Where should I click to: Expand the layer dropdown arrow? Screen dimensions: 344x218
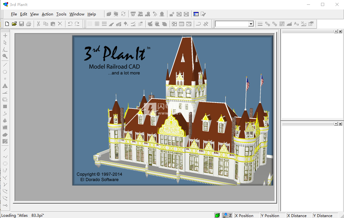coord(251,24)
